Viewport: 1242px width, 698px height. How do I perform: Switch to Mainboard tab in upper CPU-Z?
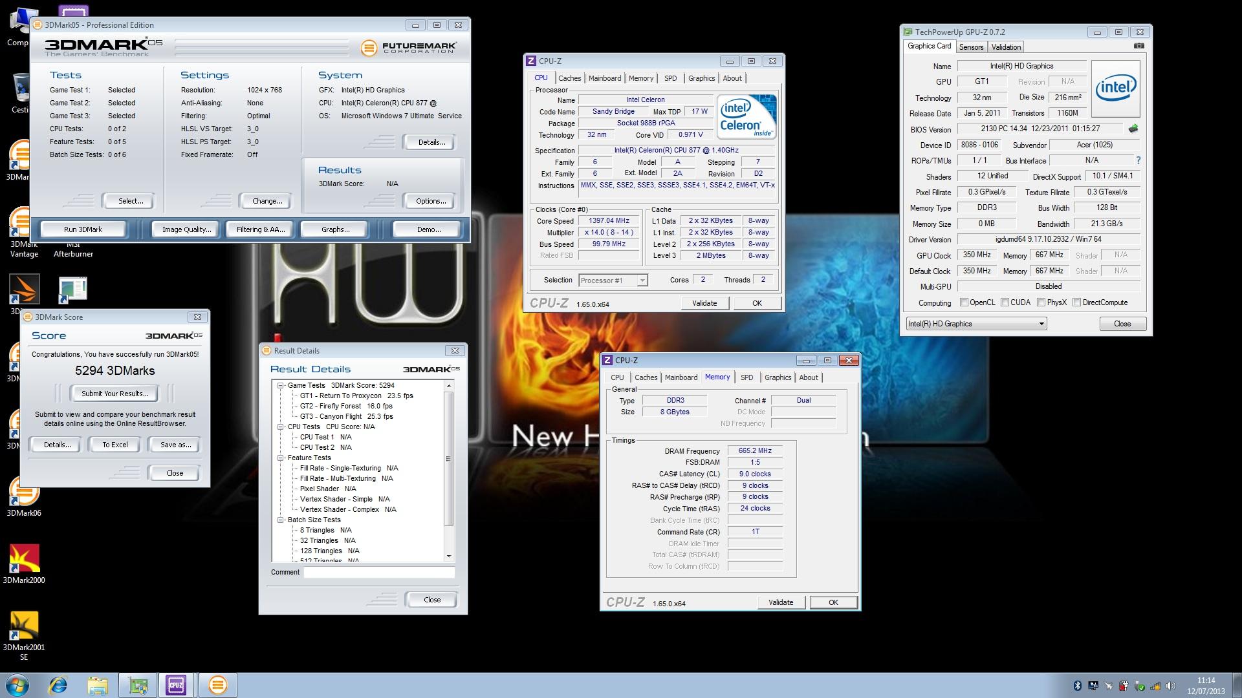pos(605,78)
